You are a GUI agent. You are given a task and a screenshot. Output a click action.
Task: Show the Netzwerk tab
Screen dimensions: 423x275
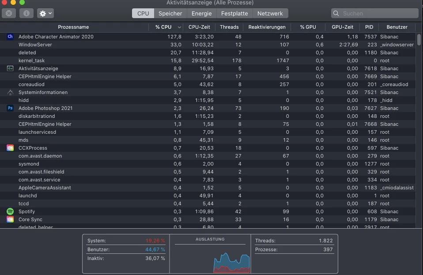point(270,13)
